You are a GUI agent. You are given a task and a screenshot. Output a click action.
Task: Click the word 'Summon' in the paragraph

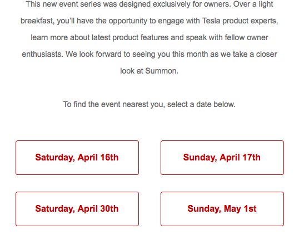pos(161,71)
